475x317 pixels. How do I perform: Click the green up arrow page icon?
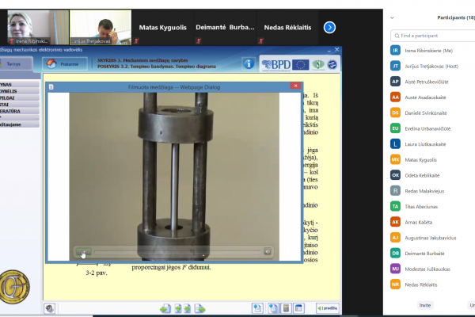coord(178,309)
